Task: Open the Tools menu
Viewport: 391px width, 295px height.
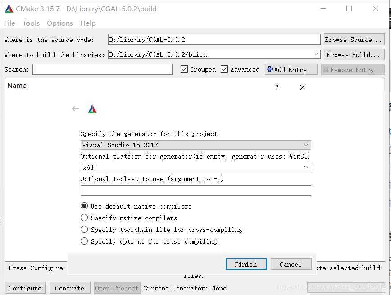Action: 31,23
